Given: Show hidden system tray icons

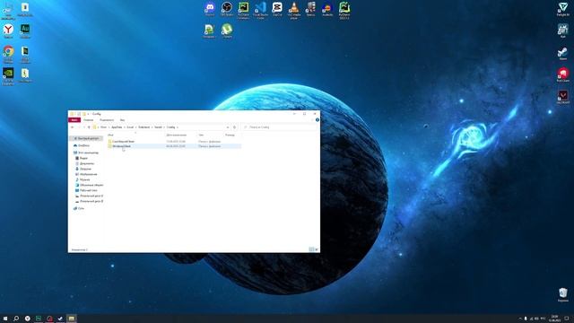Looking at the screenshot, I should pos(520,319).
